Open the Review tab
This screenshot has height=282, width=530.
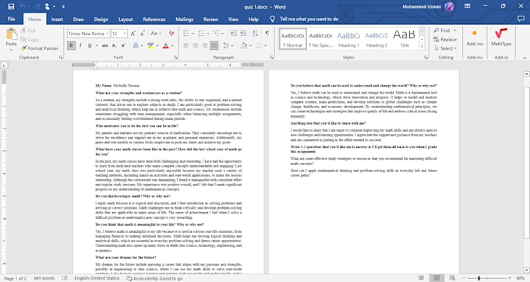tap(210, 19)
